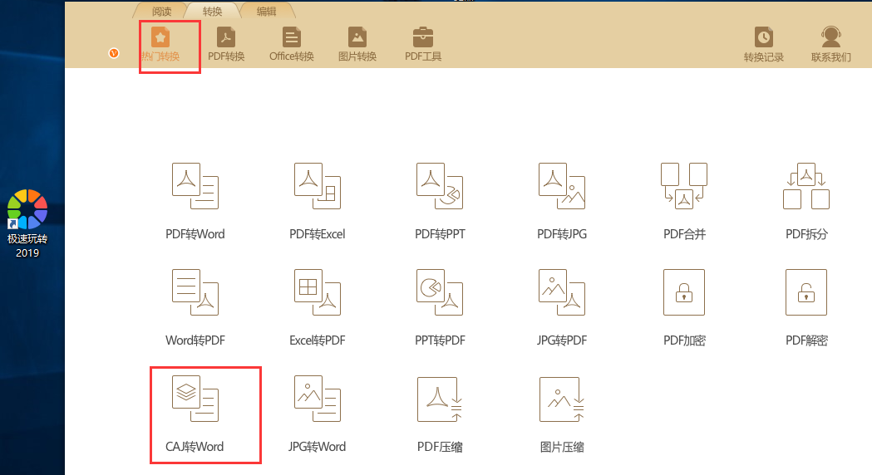Image resolution: width=872 pixels, height=475 pixels.
Task: Select the 极速玩转2019 desktop shortcut
Action: tap(27, 224)
